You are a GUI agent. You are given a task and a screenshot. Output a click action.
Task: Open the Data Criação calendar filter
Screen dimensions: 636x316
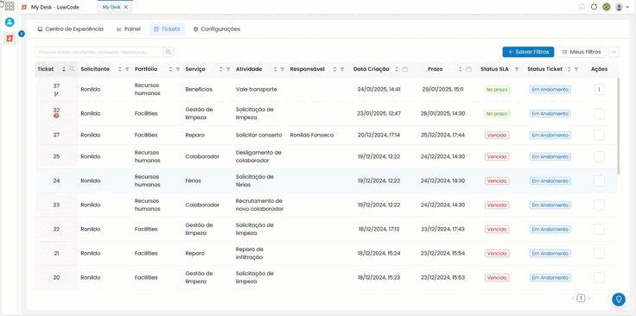(404, 69)
